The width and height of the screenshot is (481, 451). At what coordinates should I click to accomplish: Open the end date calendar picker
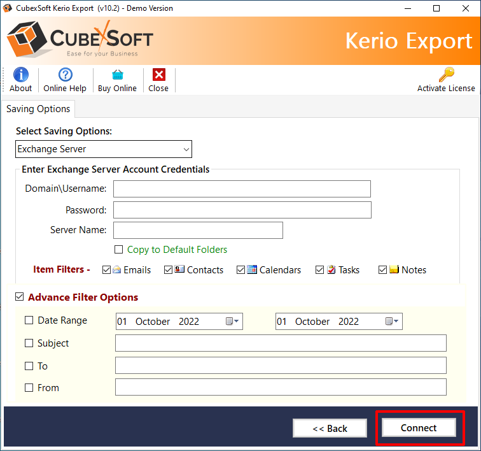[392, 322]
